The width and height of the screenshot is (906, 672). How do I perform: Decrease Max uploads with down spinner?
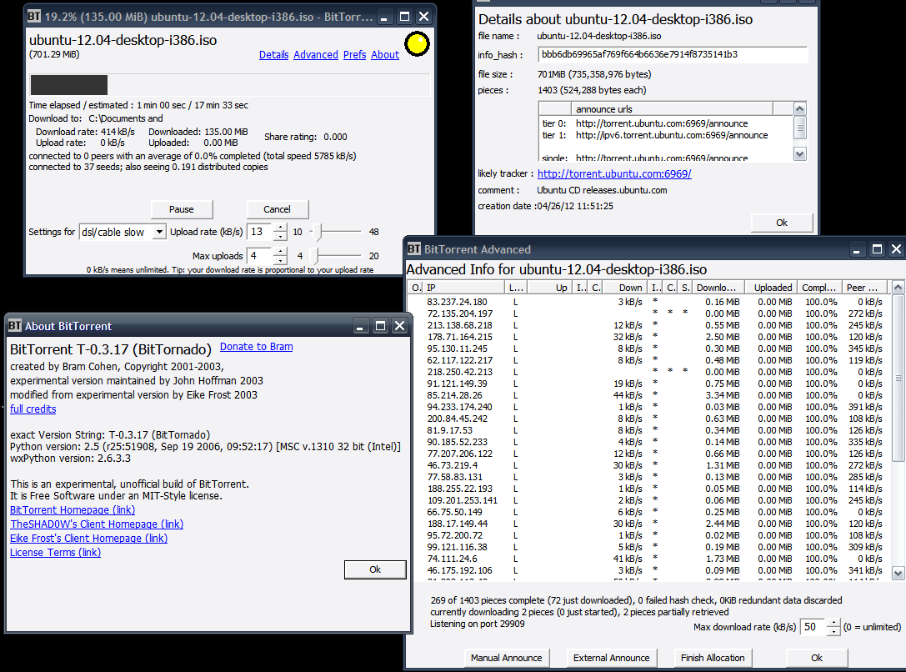[x=280, y=259]
